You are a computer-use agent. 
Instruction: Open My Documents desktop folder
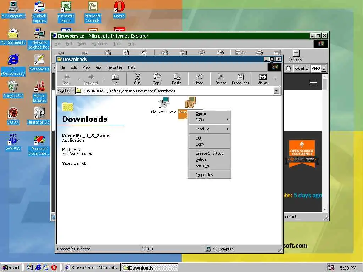[13, 36]
